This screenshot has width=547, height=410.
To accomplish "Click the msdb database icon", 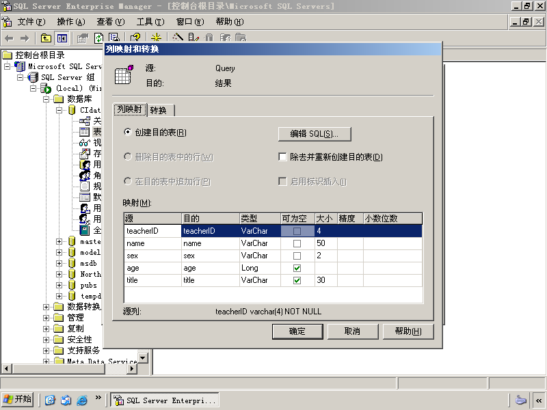I will pos(72,263).
